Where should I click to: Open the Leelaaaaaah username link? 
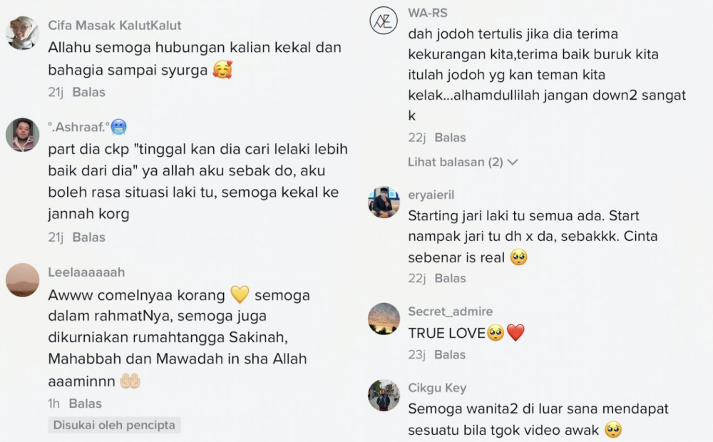86,272
